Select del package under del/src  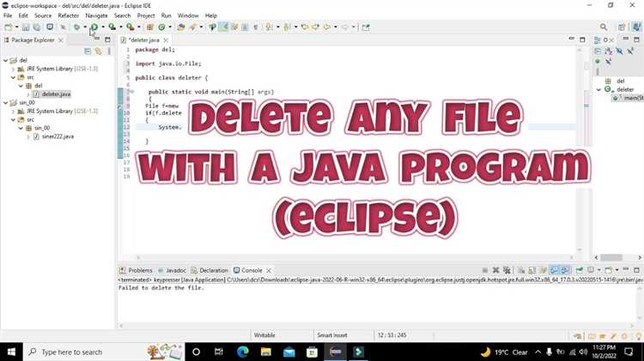pos(38,86)
